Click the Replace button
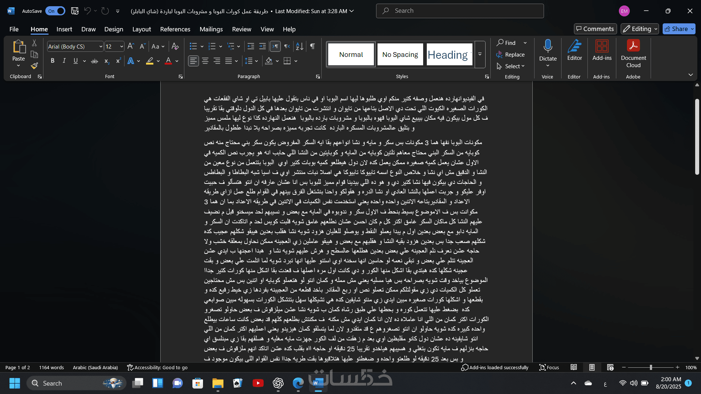701x394 pixels. [510, 54]
